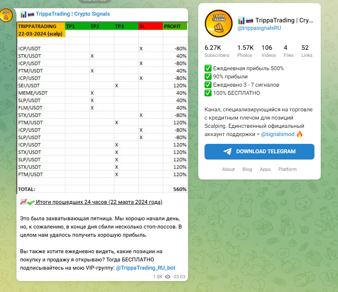Select the 6.27K Subscribers counter
The image size is (338, 292).
pos(217,51)
